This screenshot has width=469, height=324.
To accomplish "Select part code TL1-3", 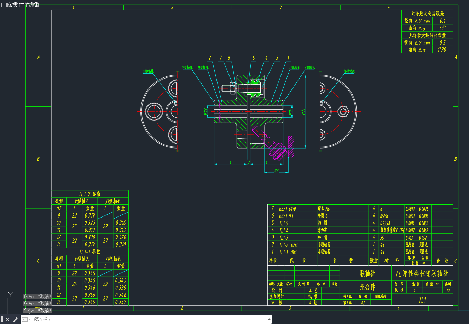I will pos(284,238).
